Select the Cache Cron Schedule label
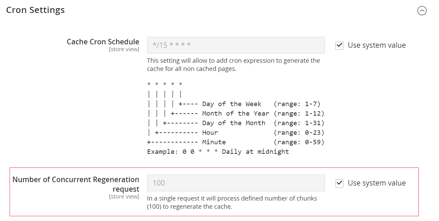This screenshot has width=439, height=221. 103,41
